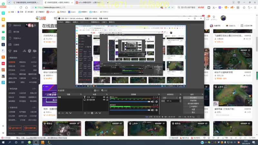Open the browser hamburger menu
This screenshot has height=145, width=258.
click(x=255, y=7)
